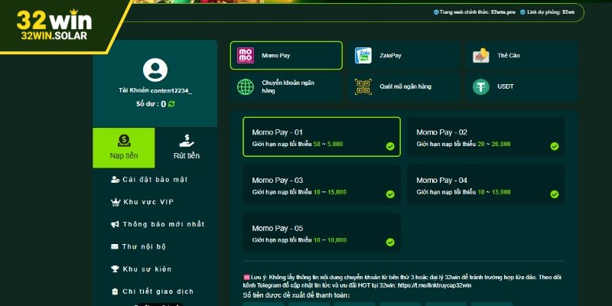
Task: Click the 10 ~ 15,000 limit text
Action: pos(330,193)
